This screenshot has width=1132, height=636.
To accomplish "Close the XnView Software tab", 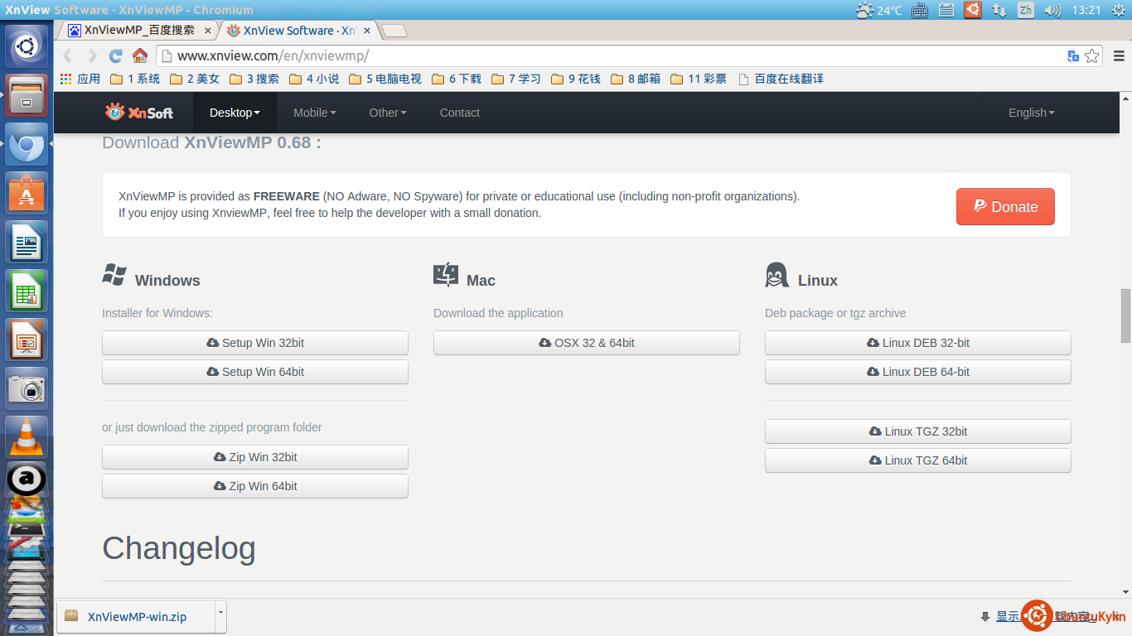I will pyautogui.click(x=367, y=31).
